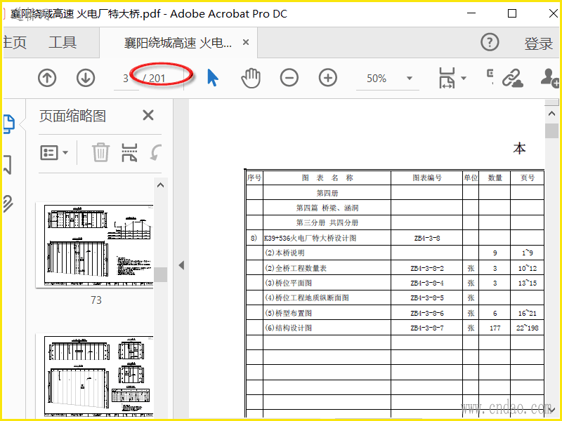Click the zoomed tool icon right of page display
The image size is (562, 421).
point(490,77)
